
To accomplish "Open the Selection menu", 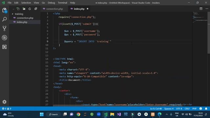I will tap(26, 3).
